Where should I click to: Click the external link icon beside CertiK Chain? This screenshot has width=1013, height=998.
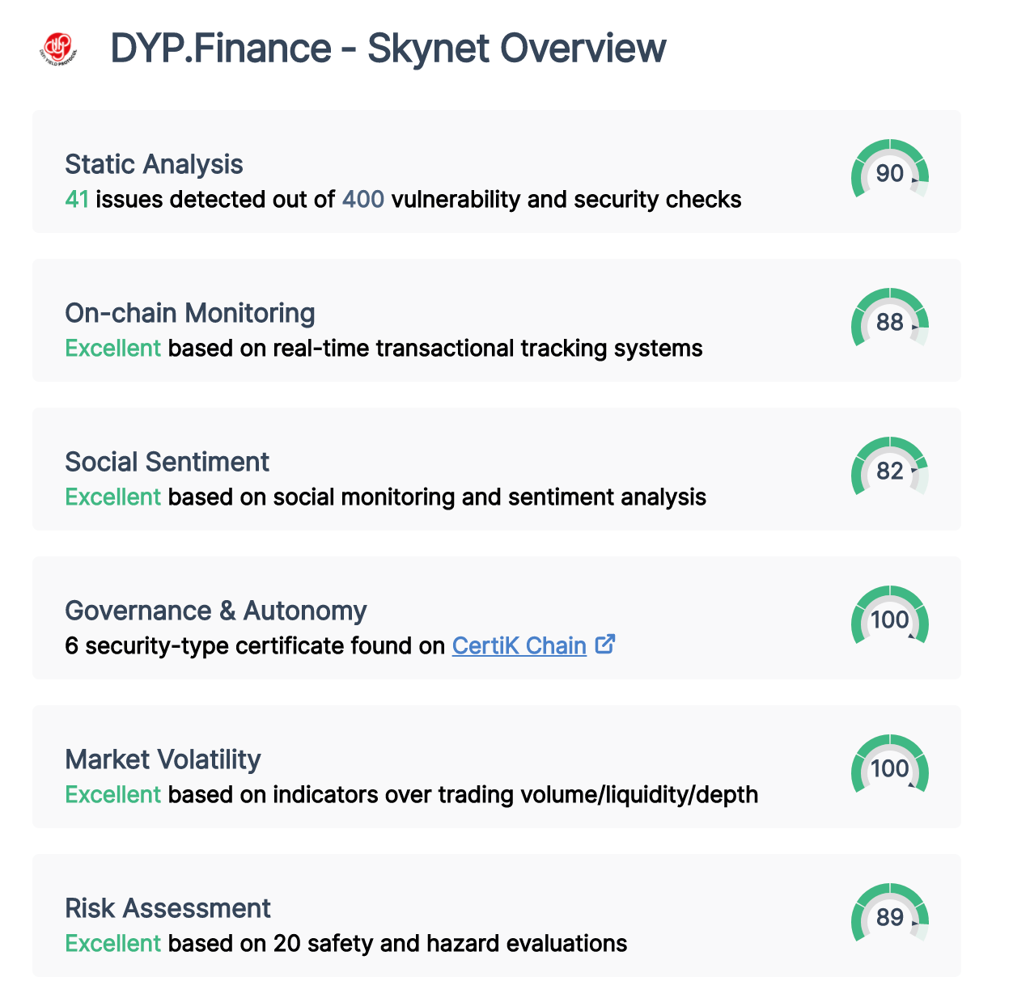tap(605, 645)
